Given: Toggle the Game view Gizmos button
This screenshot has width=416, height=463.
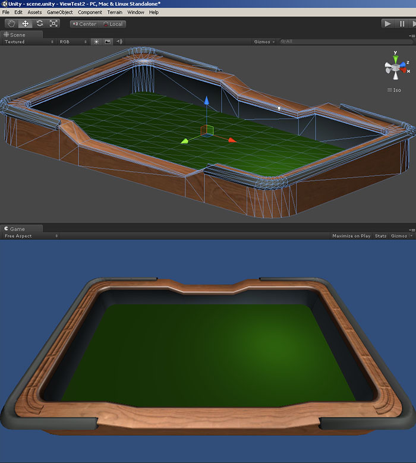Looking at the screenshot, I should pyautogui.click(x=399, y=236).
